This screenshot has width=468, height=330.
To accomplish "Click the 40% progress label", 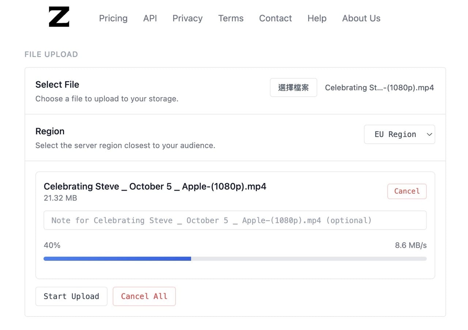I will coord(52,245).
